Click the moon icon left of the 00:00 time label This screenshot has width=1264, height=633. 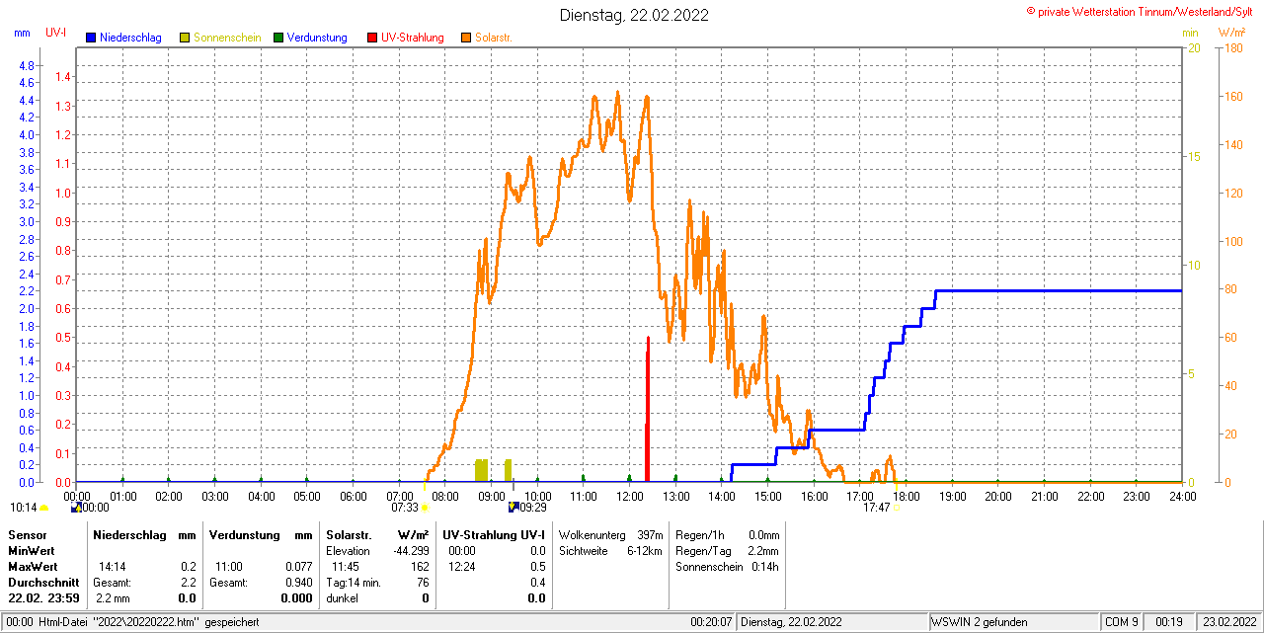point(76,508)
